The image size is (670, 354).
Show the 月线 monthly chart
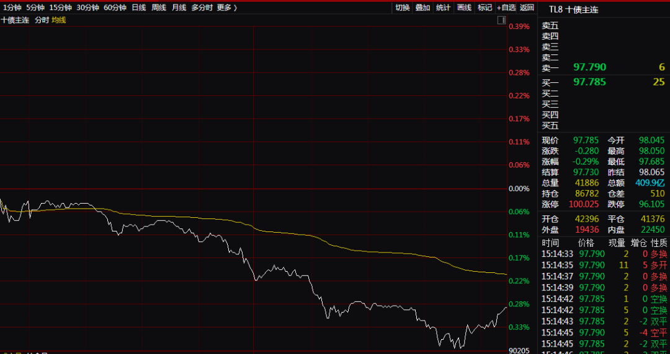pos(179,7)
